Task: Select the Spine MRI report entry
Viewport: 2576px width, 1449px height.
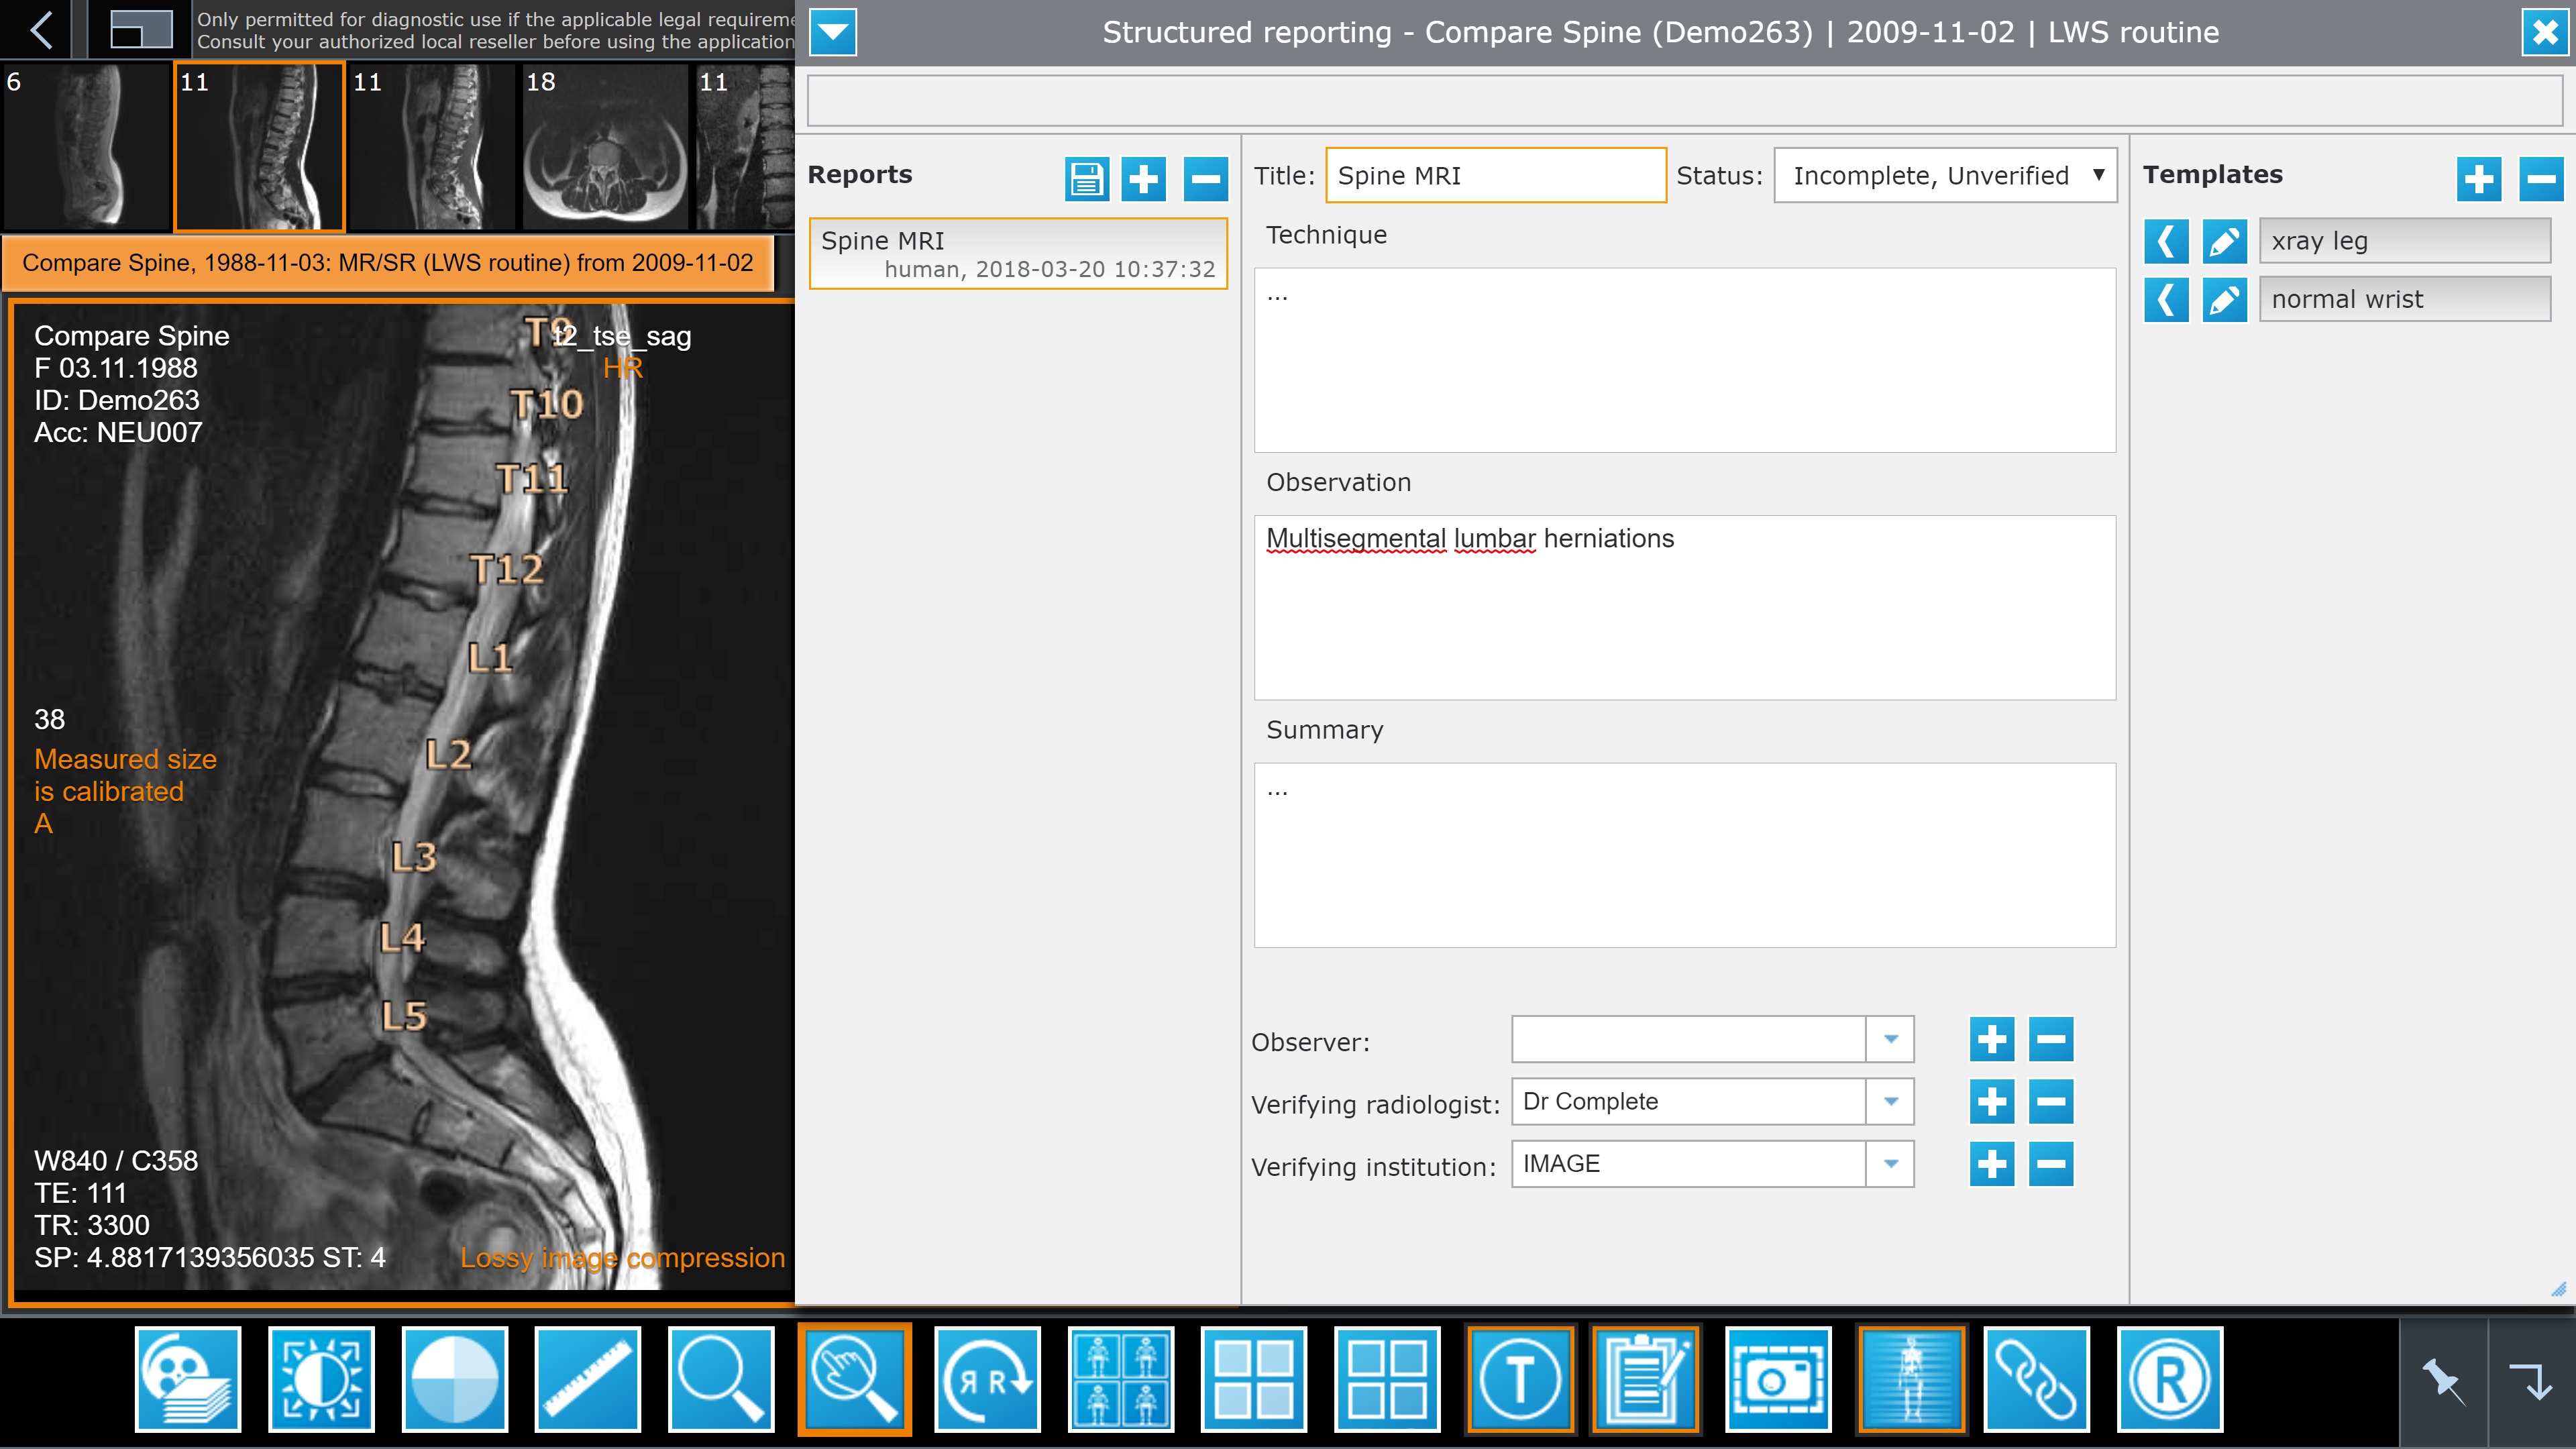Action: click(1017, 254)
